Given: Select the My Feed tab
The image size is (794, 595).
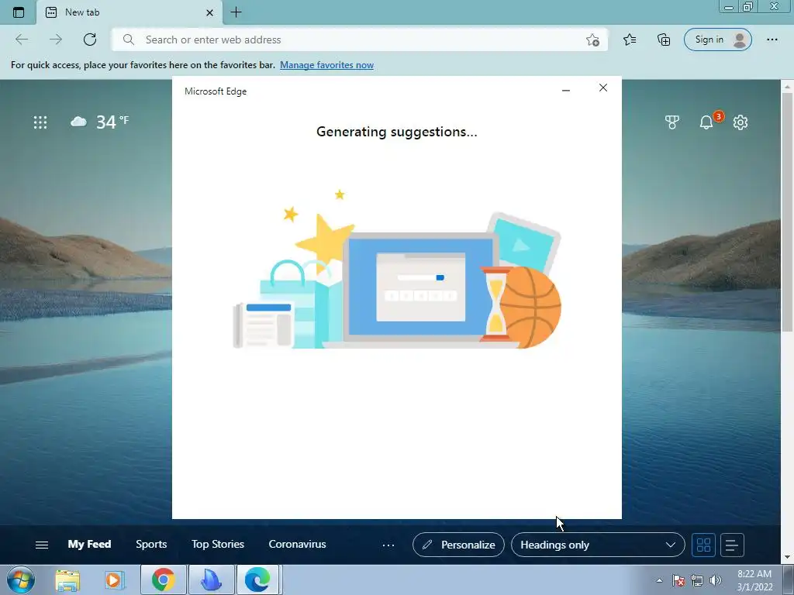Looking at the screenshot, I should click(x=89, y=545).
